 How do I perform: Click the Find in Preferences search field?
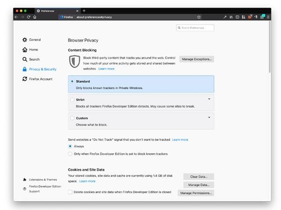[x=195, y=28]
